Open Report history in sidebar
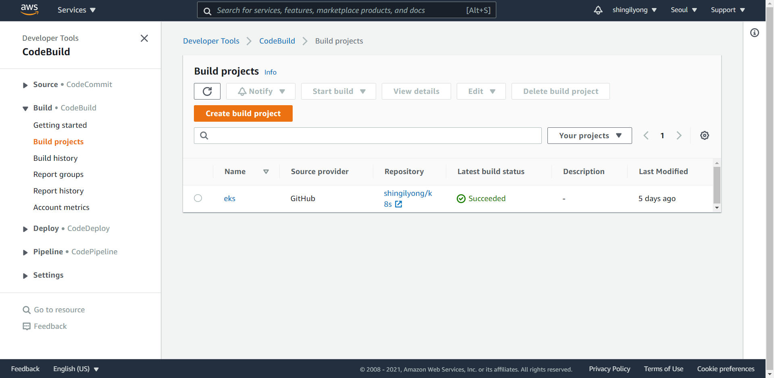Viewport: 774px width, 378px height. pyautogui.click(x=58, y=191)
